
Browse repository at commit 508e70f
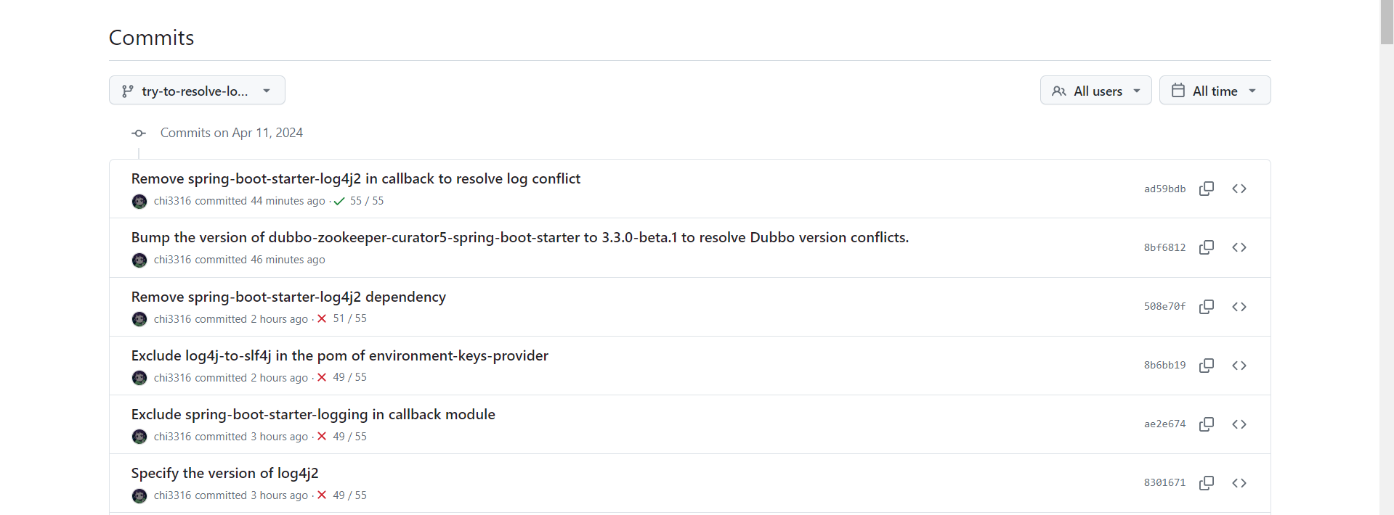[x=1239, y=307]
